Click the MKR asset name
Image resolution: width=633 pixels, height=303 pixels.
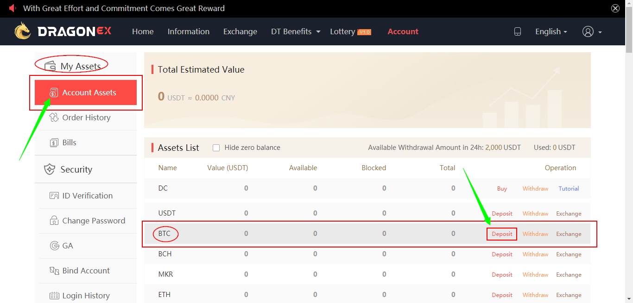coord(165,274)
